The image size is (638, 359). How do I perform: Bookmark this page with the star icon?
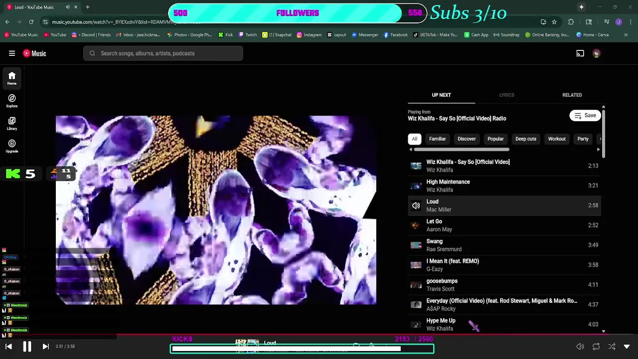554,22
